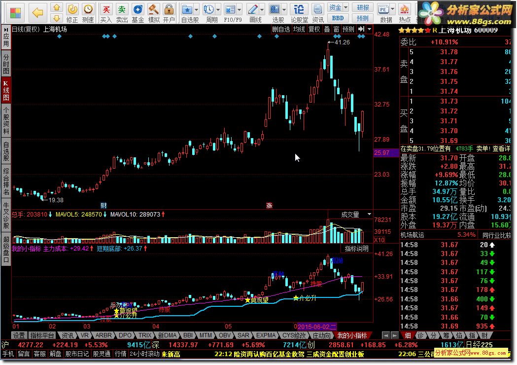The width and height of the screenshot is (517, 365).
Task: Click the 买入 buy icon
Action: [x=106, y=13]
